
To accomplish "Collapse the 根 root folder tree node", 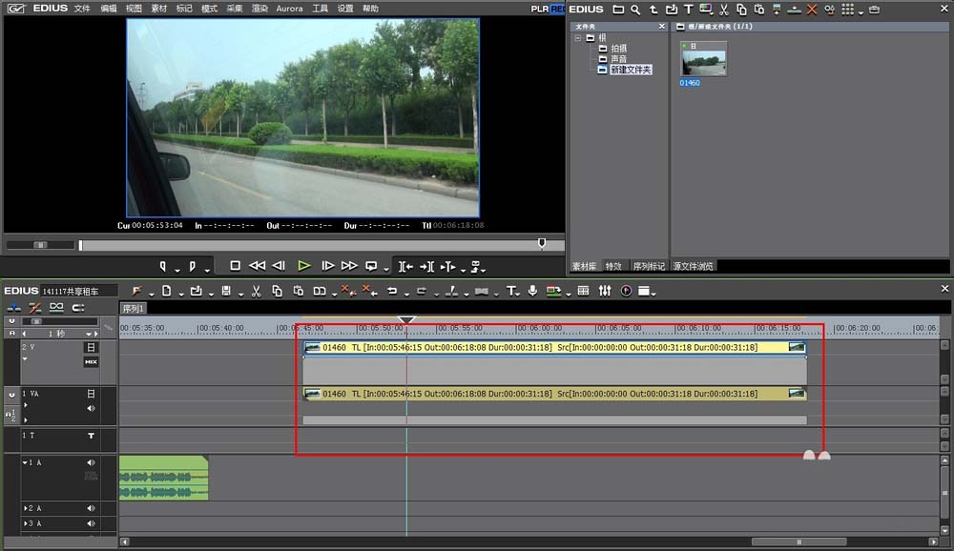I will coord(578,38).
